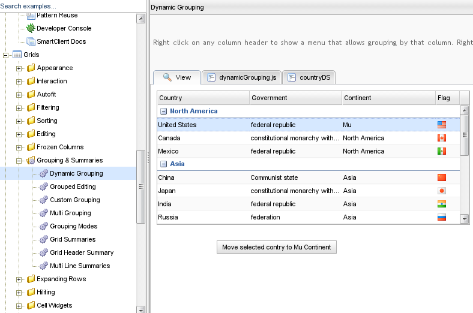Click the Government column header

295,98
